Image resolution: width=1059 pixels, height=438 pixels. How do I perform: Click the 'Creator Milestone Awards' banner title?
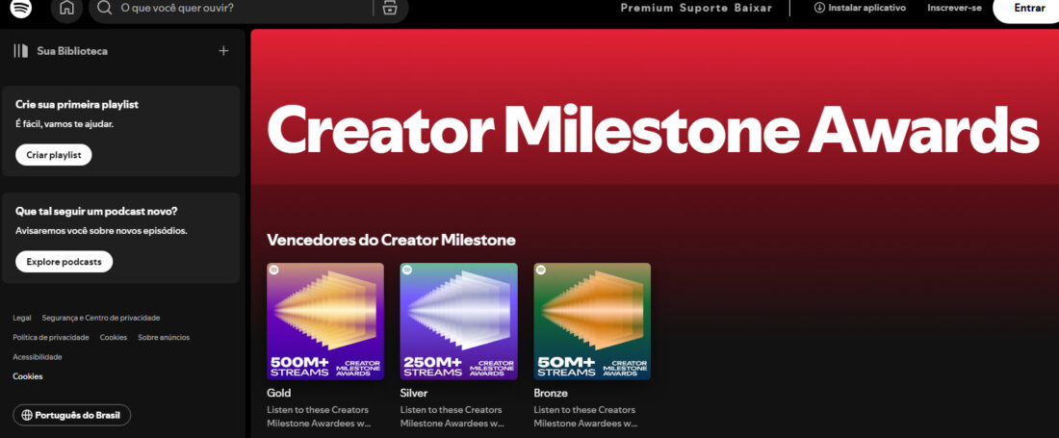tap(653, 130)
